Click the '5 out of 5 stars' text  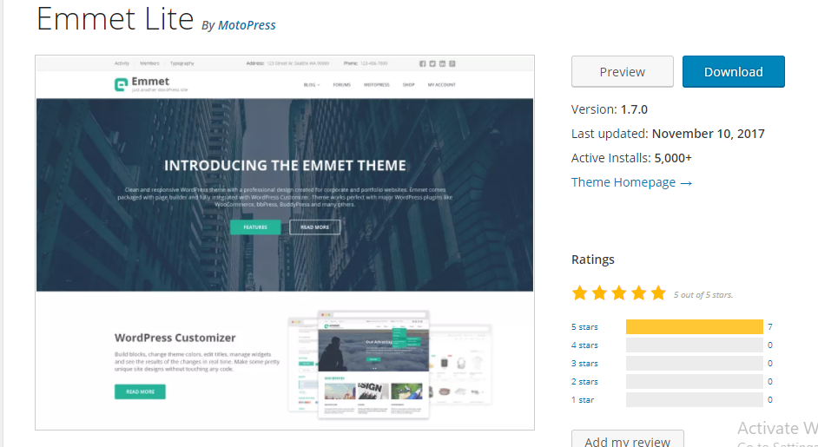703,295
